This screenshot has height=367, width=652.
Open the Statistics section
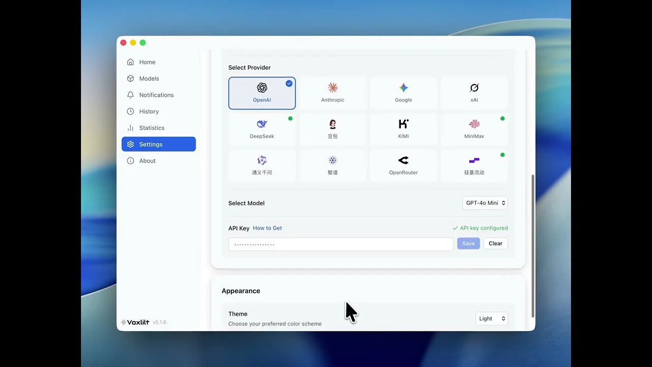(x=158, y=128)
